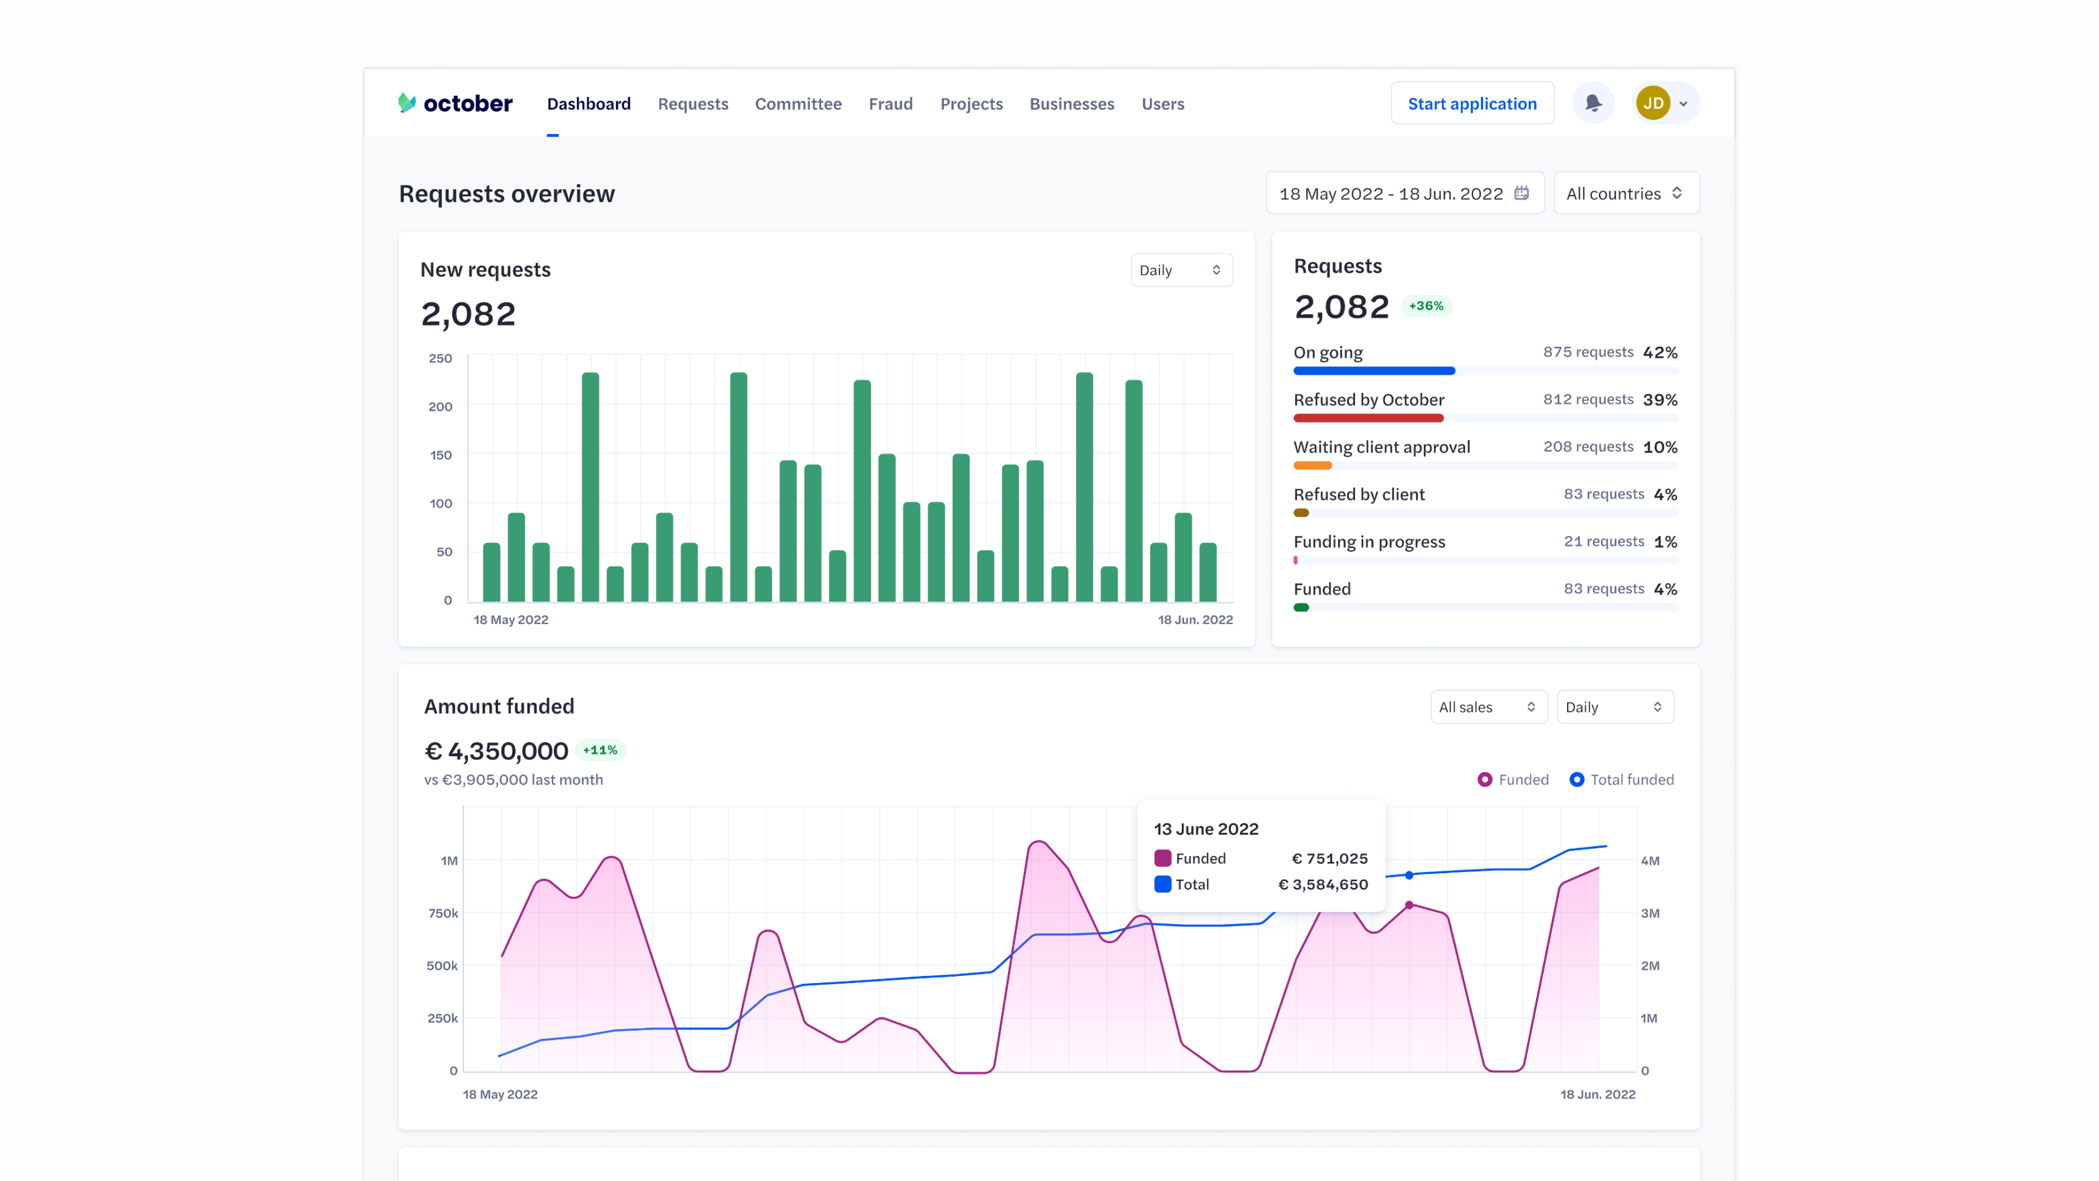Open the All sales dropdown
The height and width of the screenshot is (1181, 2099).
pos(1488,706)
